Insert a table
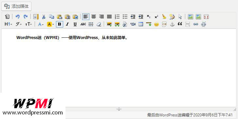Image resolution: width=238 pixels, height=119 pixels. click(141, 24)
